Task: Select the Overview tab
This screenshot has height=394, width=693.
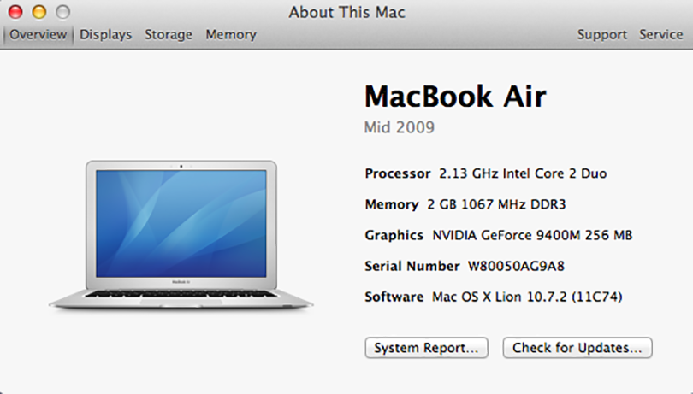Action: pyautogui.click(x=38, y=35)
